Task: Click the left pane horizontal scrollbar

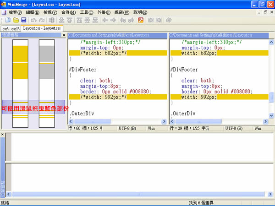Action: point(115,121)
